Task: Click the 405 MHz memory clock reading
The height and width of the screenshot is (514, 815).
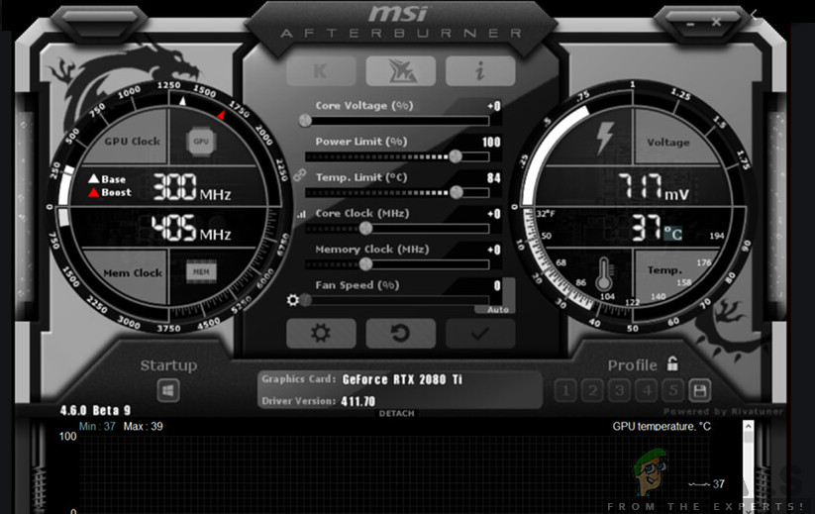Action: [x=191, y=228]
